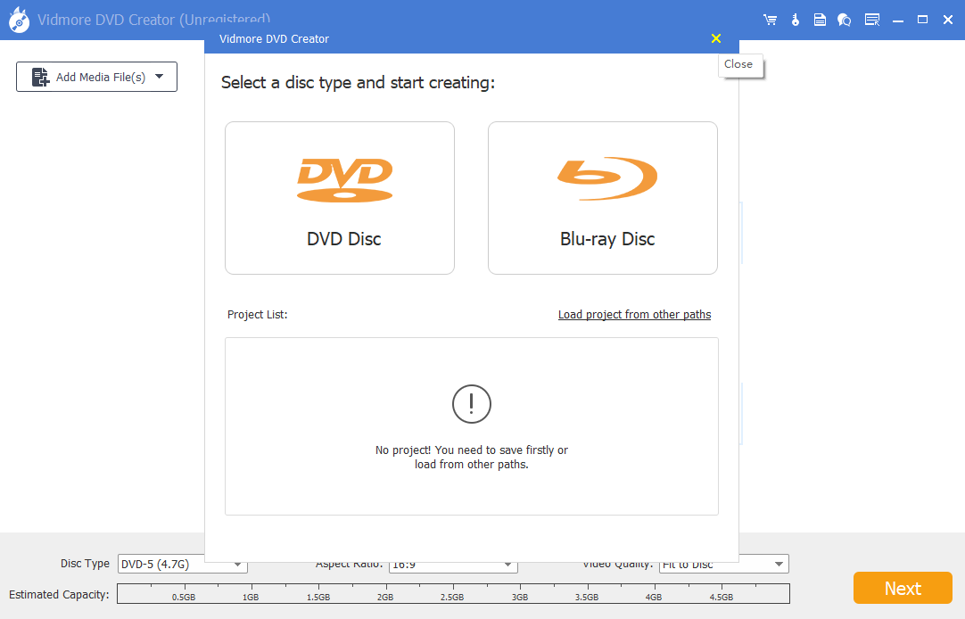This screenshot has height=619, width=965.
Task: Open the save project icon
Action: pyautogui.click(x=820, y=19)
